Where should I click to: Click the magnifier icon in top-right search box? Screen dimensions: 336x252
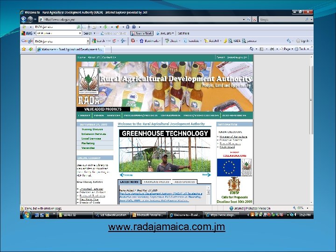point(307,19)
